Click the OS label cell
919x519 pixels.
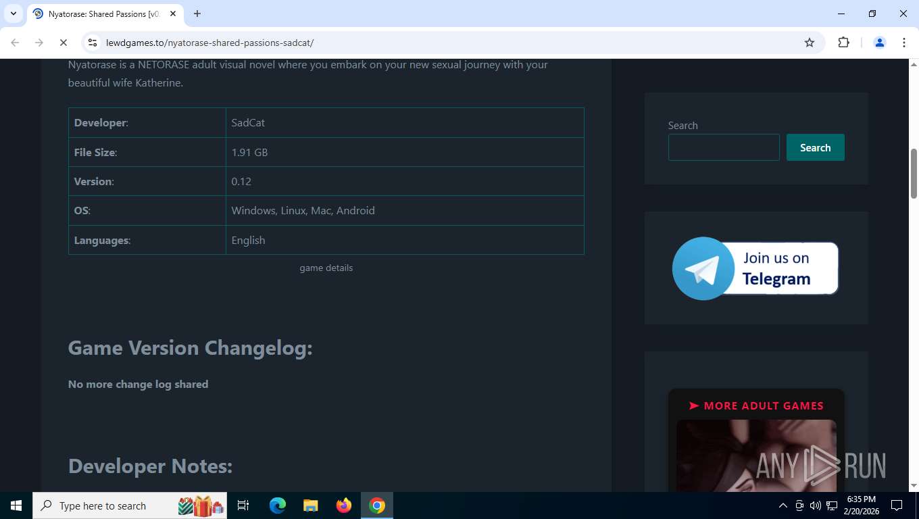(x=147, y=210)
